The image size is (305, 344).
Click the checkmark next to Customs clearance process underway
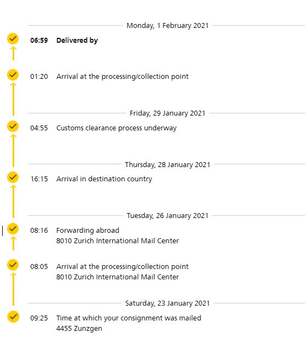(13, 127)
